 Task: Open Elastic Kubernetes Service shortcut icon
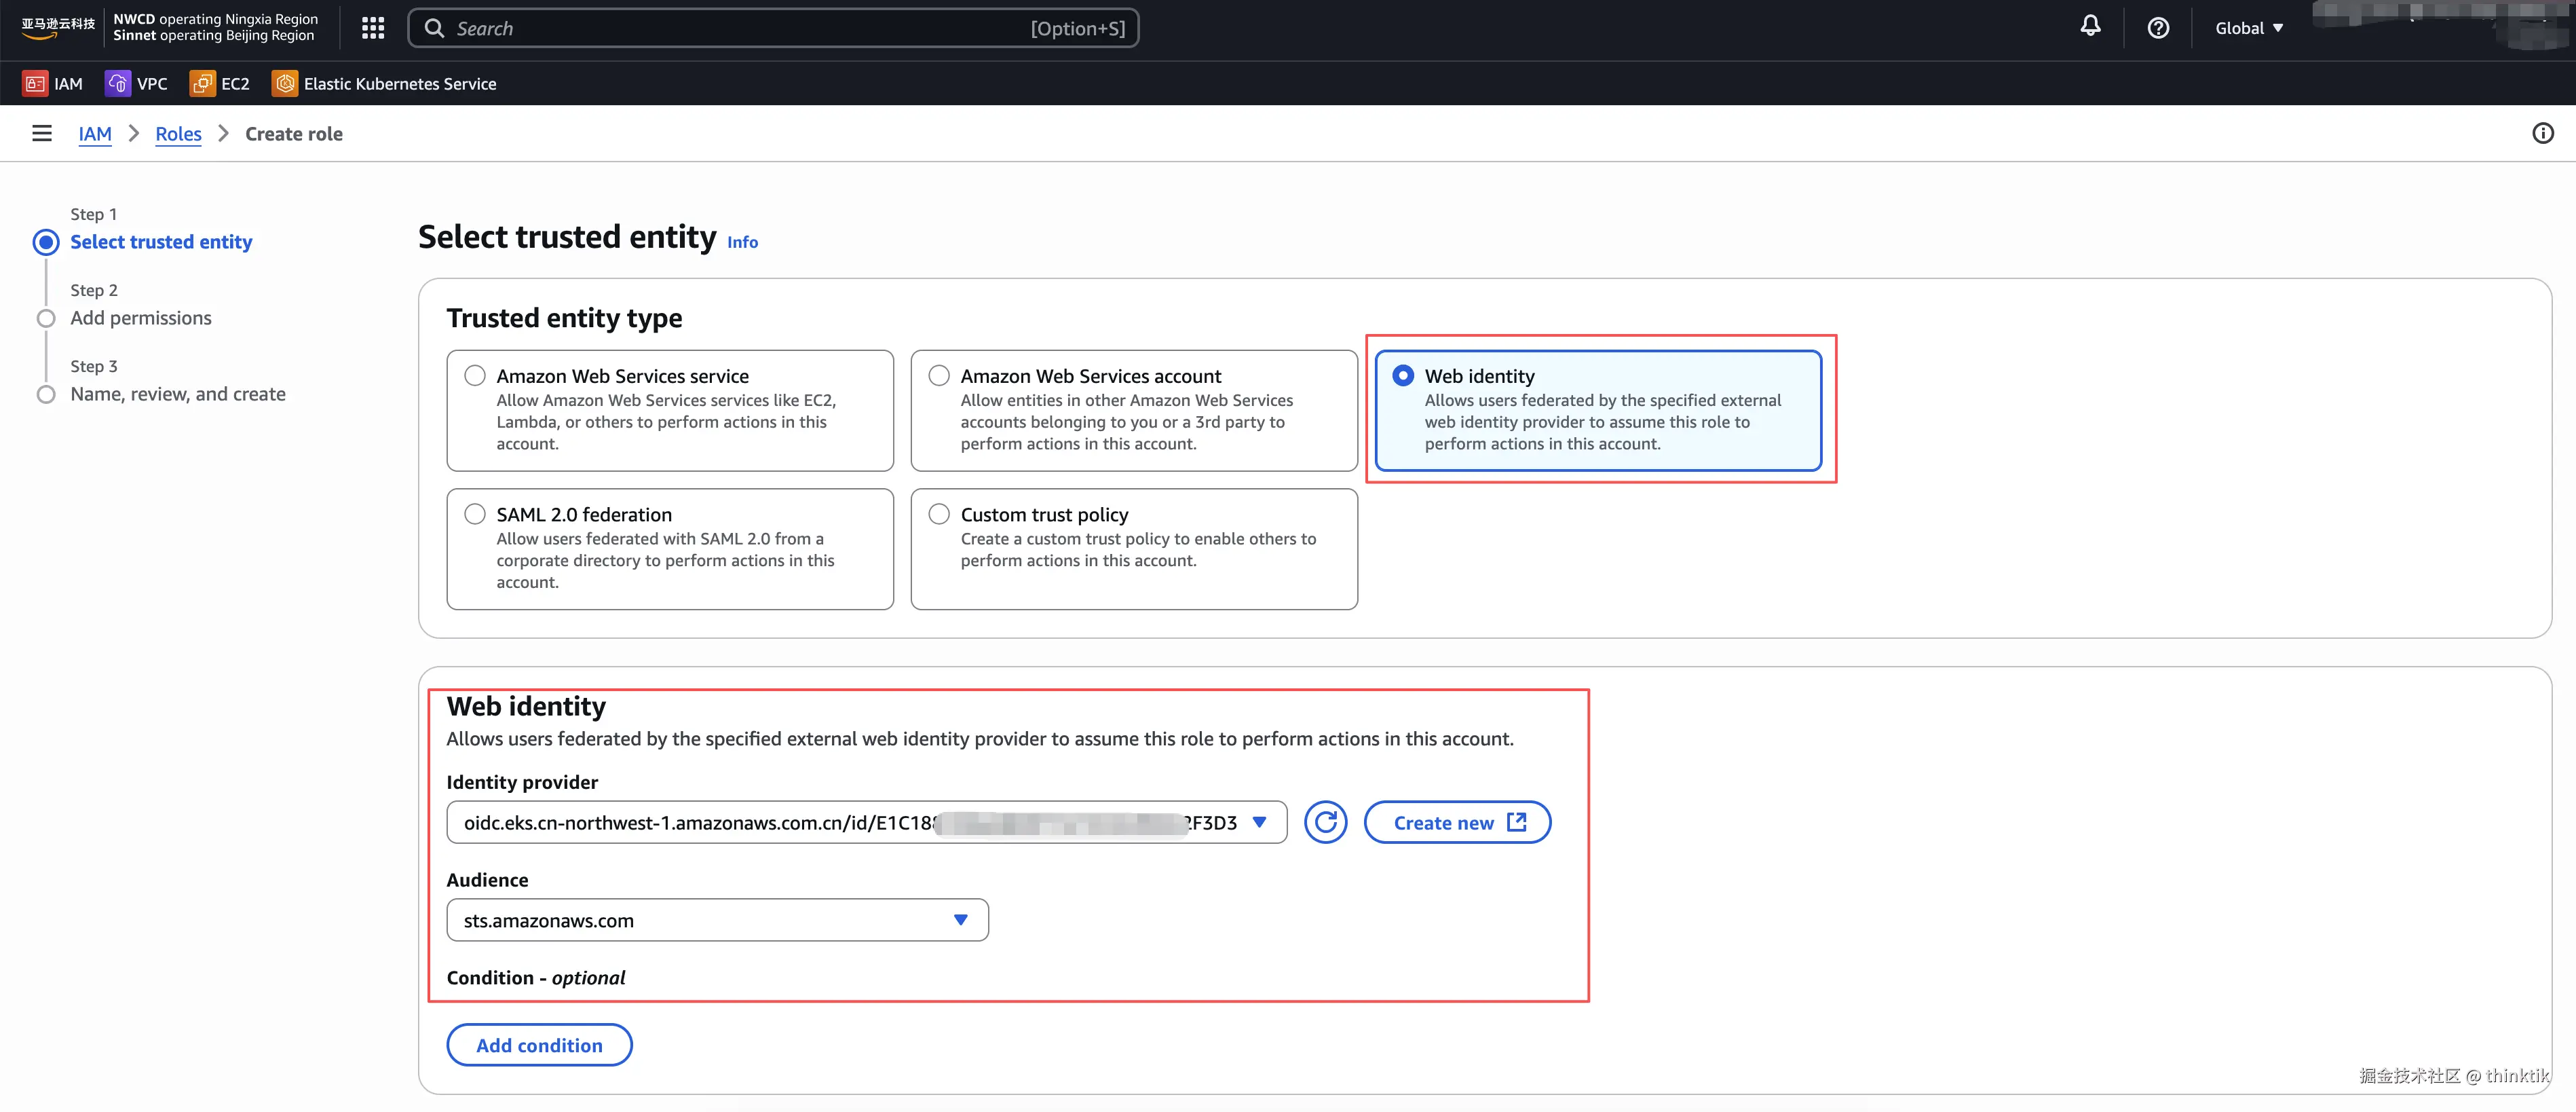(285, 84)
